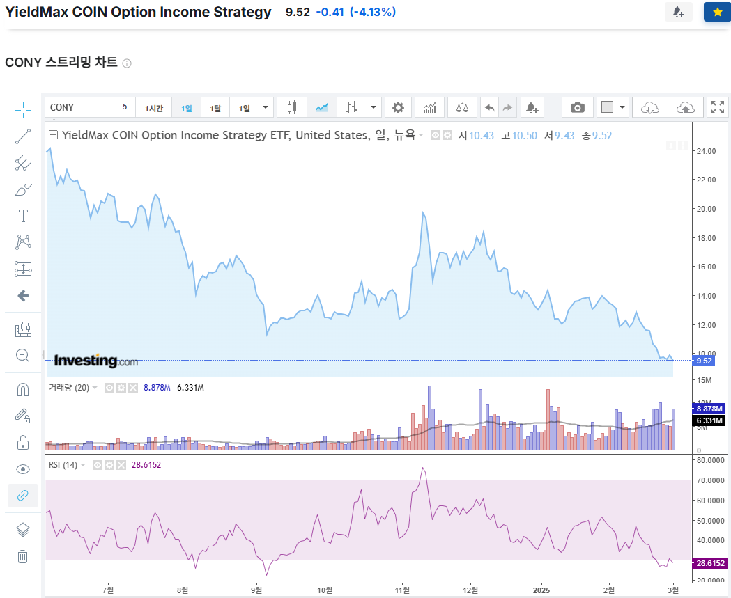The image size is (731, 598).
Task: Redo the chart action
Action: point(507,108)
